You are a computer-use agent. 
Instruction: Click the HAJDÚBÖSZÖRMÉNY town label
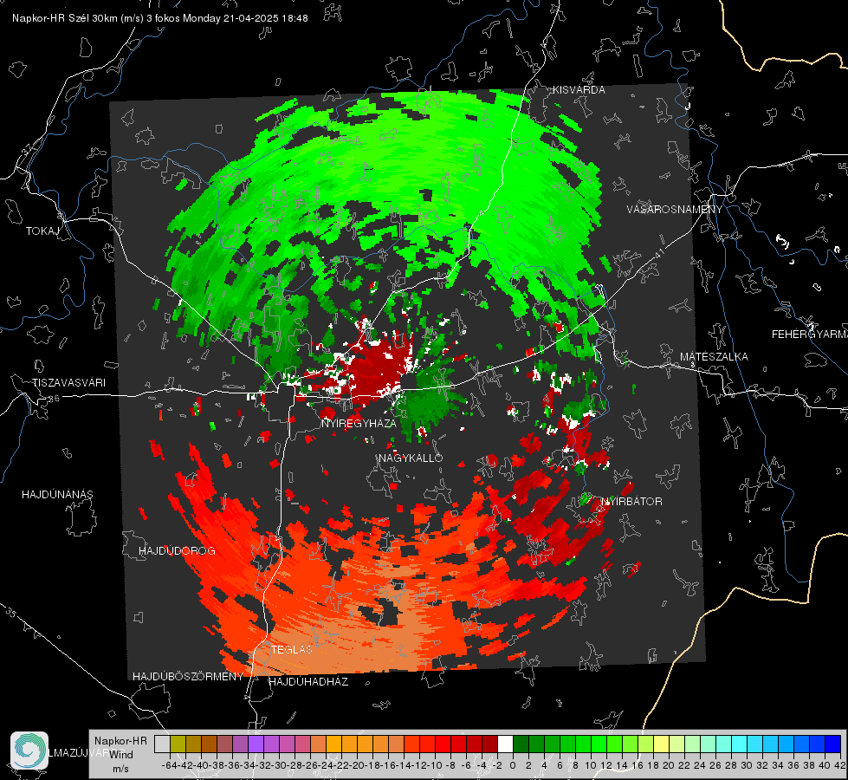[188, 677]
